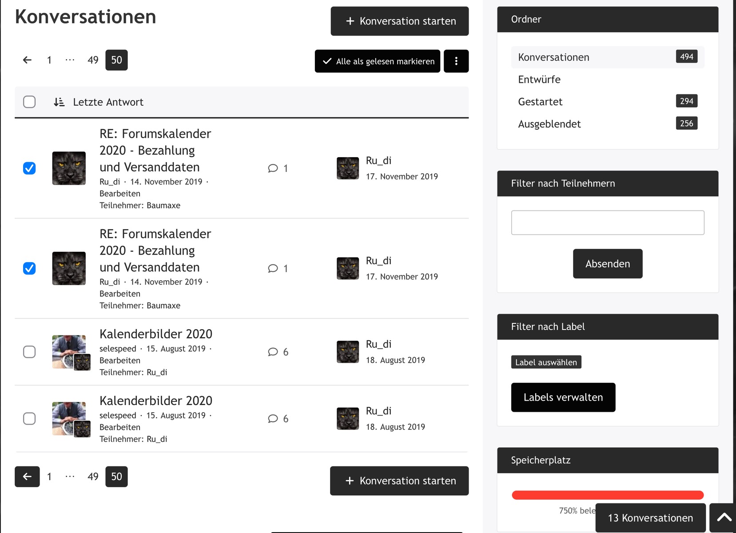Click the red Speicherplatz usage bar
The height and width of the screenshot is (533, 736).
pos(607,495)
